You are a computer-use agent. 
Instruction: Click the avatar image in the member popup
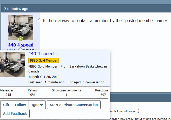point(13,64)
